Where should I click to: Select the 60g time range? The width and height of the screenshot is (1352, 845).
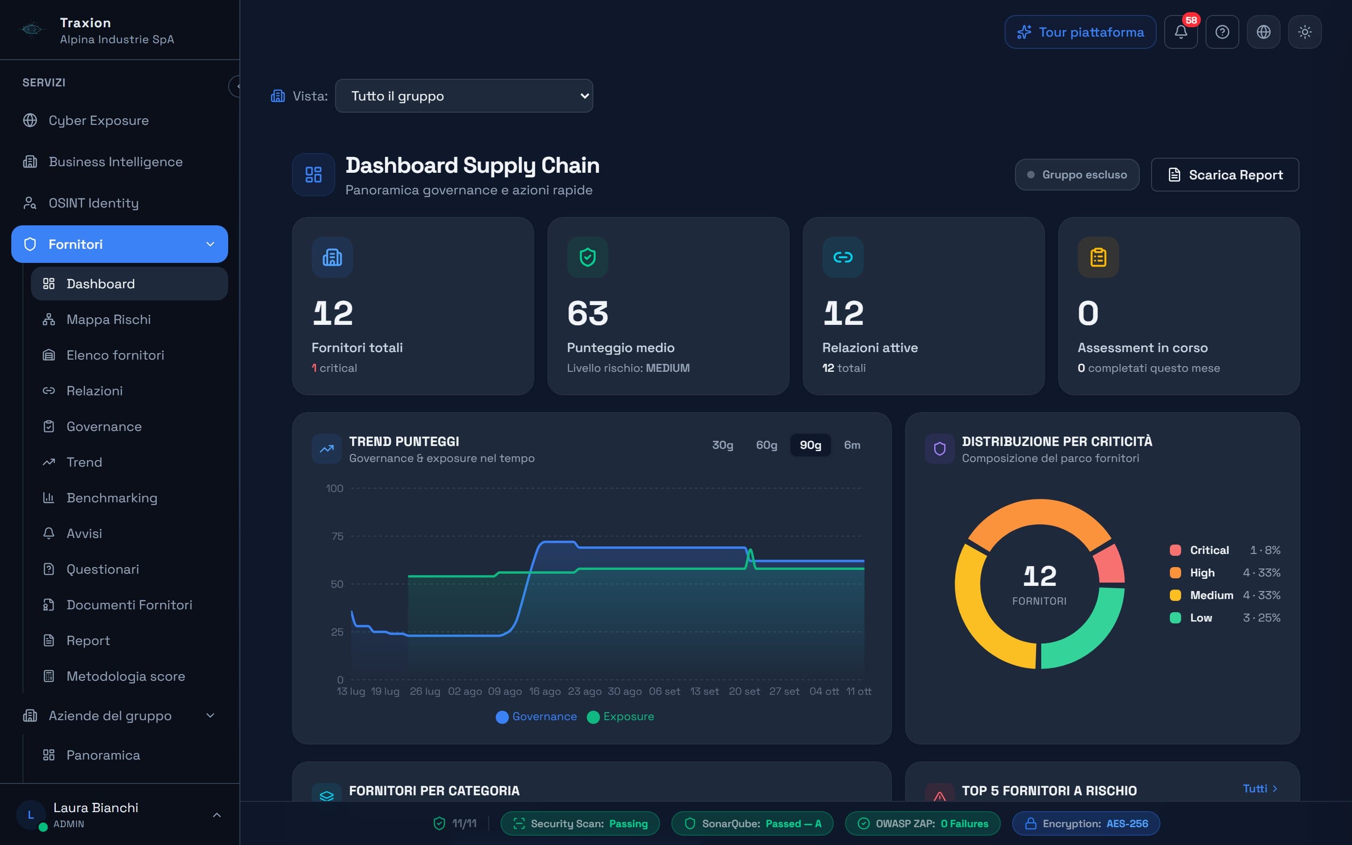(x=767, y=445)
